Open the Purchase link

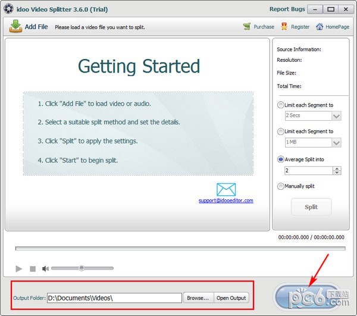pos(264,27)
